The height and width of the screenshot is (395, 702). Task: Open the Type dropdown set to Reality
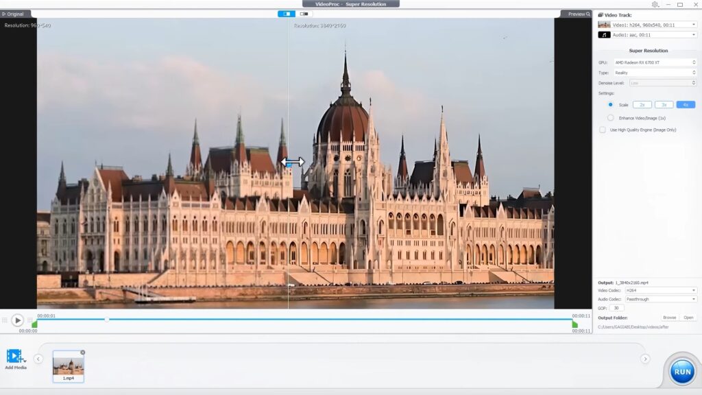pos(655,73)
